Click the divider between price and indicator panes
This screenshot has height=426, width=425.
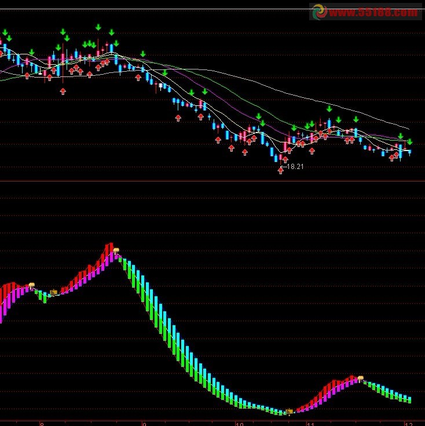tap(212, 181)
